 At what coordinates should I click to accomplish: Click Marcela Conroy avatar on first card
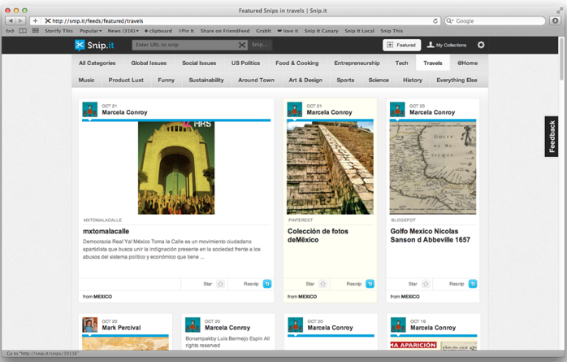(x=89, y=110)
